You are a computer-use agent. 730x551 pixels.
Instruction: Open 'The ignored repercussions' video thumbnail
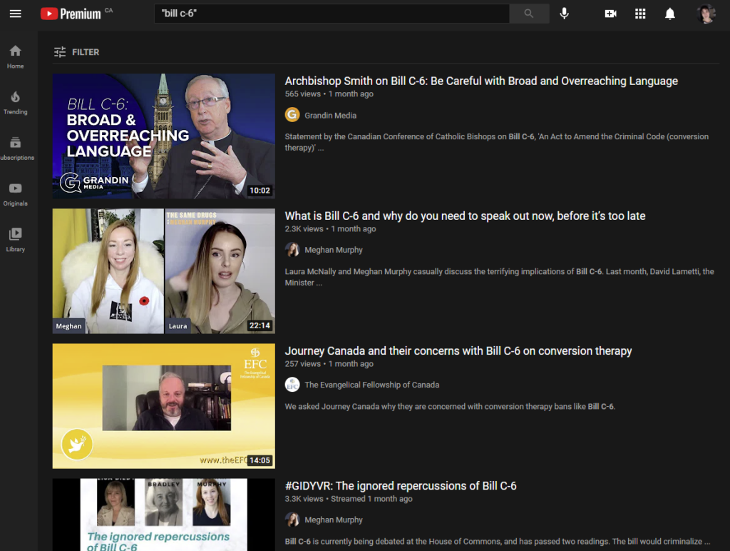[164, 515]
